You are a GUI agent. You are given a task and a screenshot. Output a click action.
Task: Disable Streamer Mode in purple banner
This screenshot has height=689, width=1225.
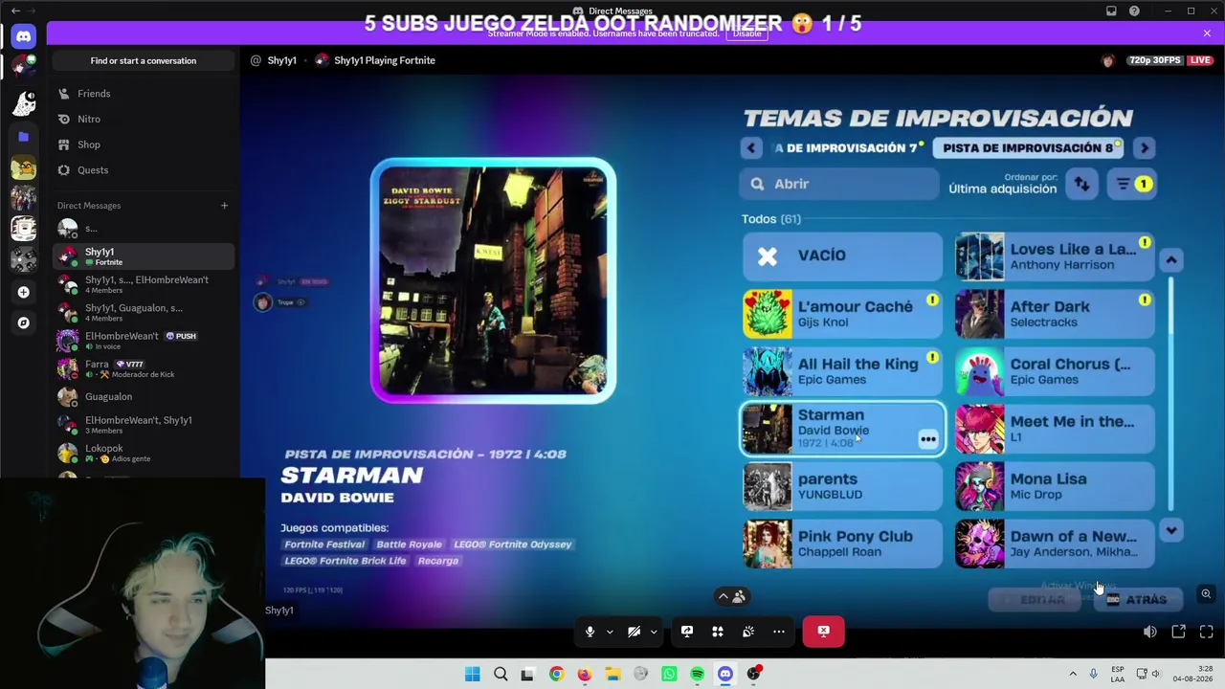pos(746,33)
